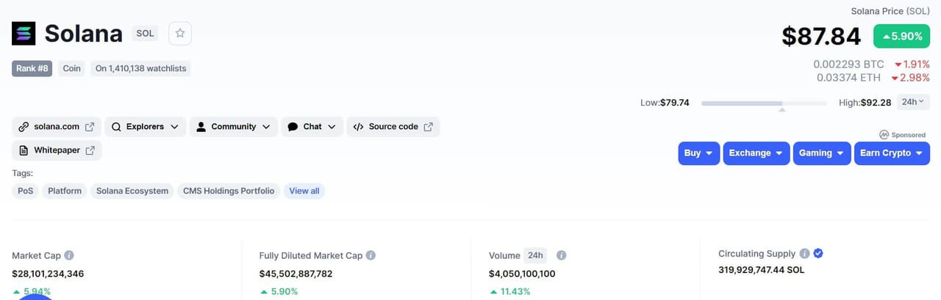Click the SOL ticker badge
Viewport: 941px width, 300px height.
(145, 34)
